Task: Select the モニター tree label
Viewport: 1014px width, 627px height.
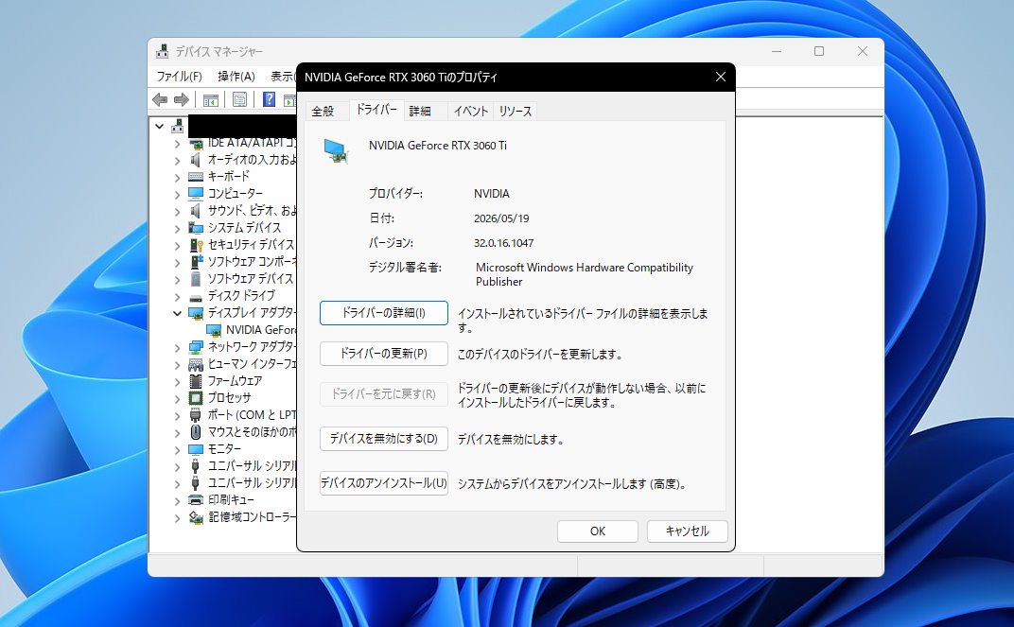Action: [224, 449]
